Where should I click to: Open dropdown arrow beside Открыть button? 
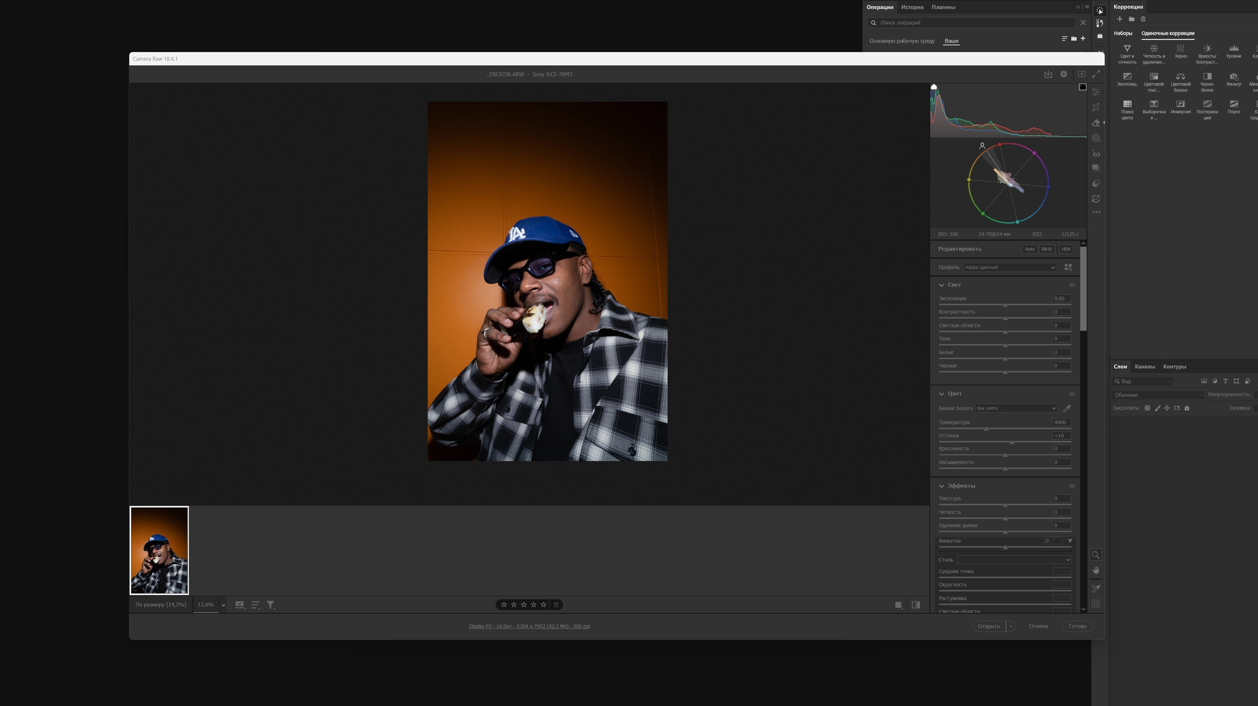pyautogui.click(x=1010, y=626)
